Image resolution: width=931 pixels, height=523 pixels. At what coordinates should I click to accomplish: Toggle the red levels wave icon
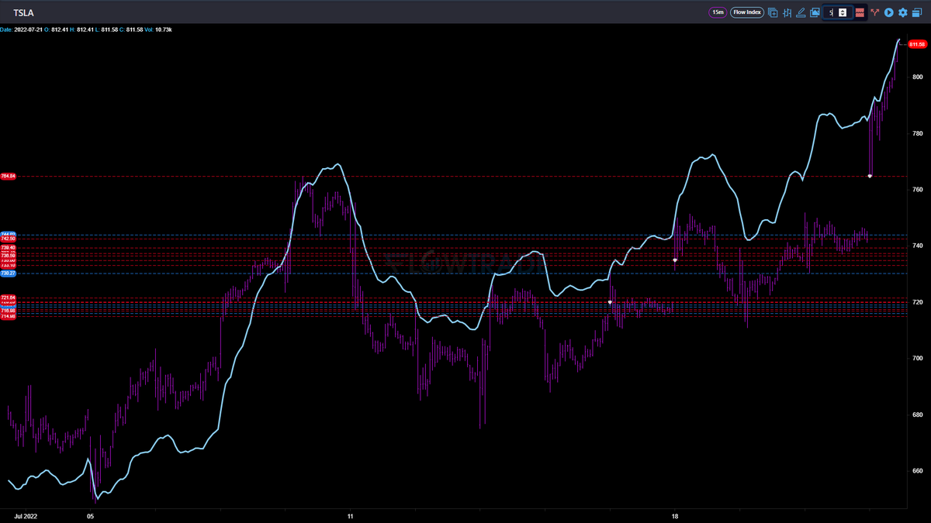coord(860,12)
